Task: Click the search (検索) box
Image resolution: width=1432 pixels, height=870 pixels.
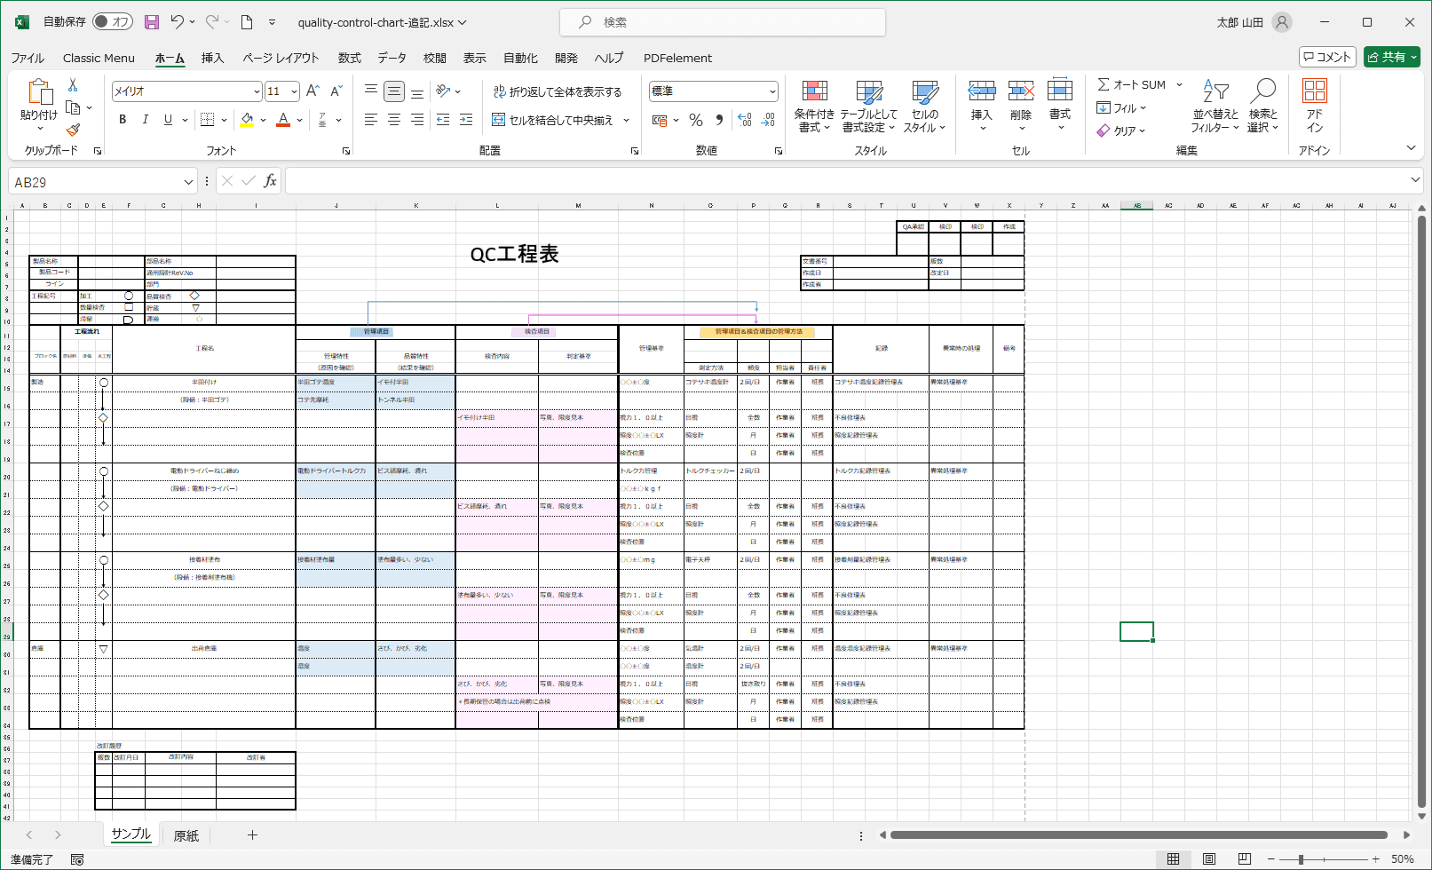Action: coord(723,22)
